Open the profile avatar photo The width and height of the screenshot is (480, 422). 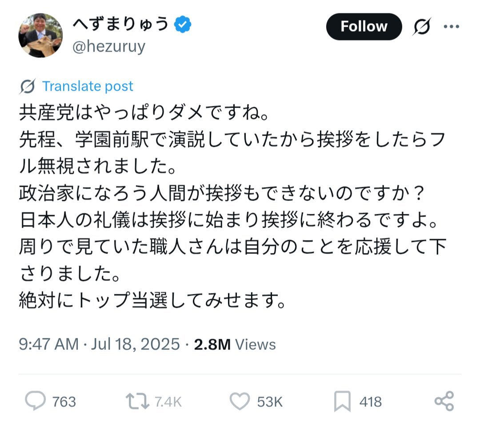40,35
